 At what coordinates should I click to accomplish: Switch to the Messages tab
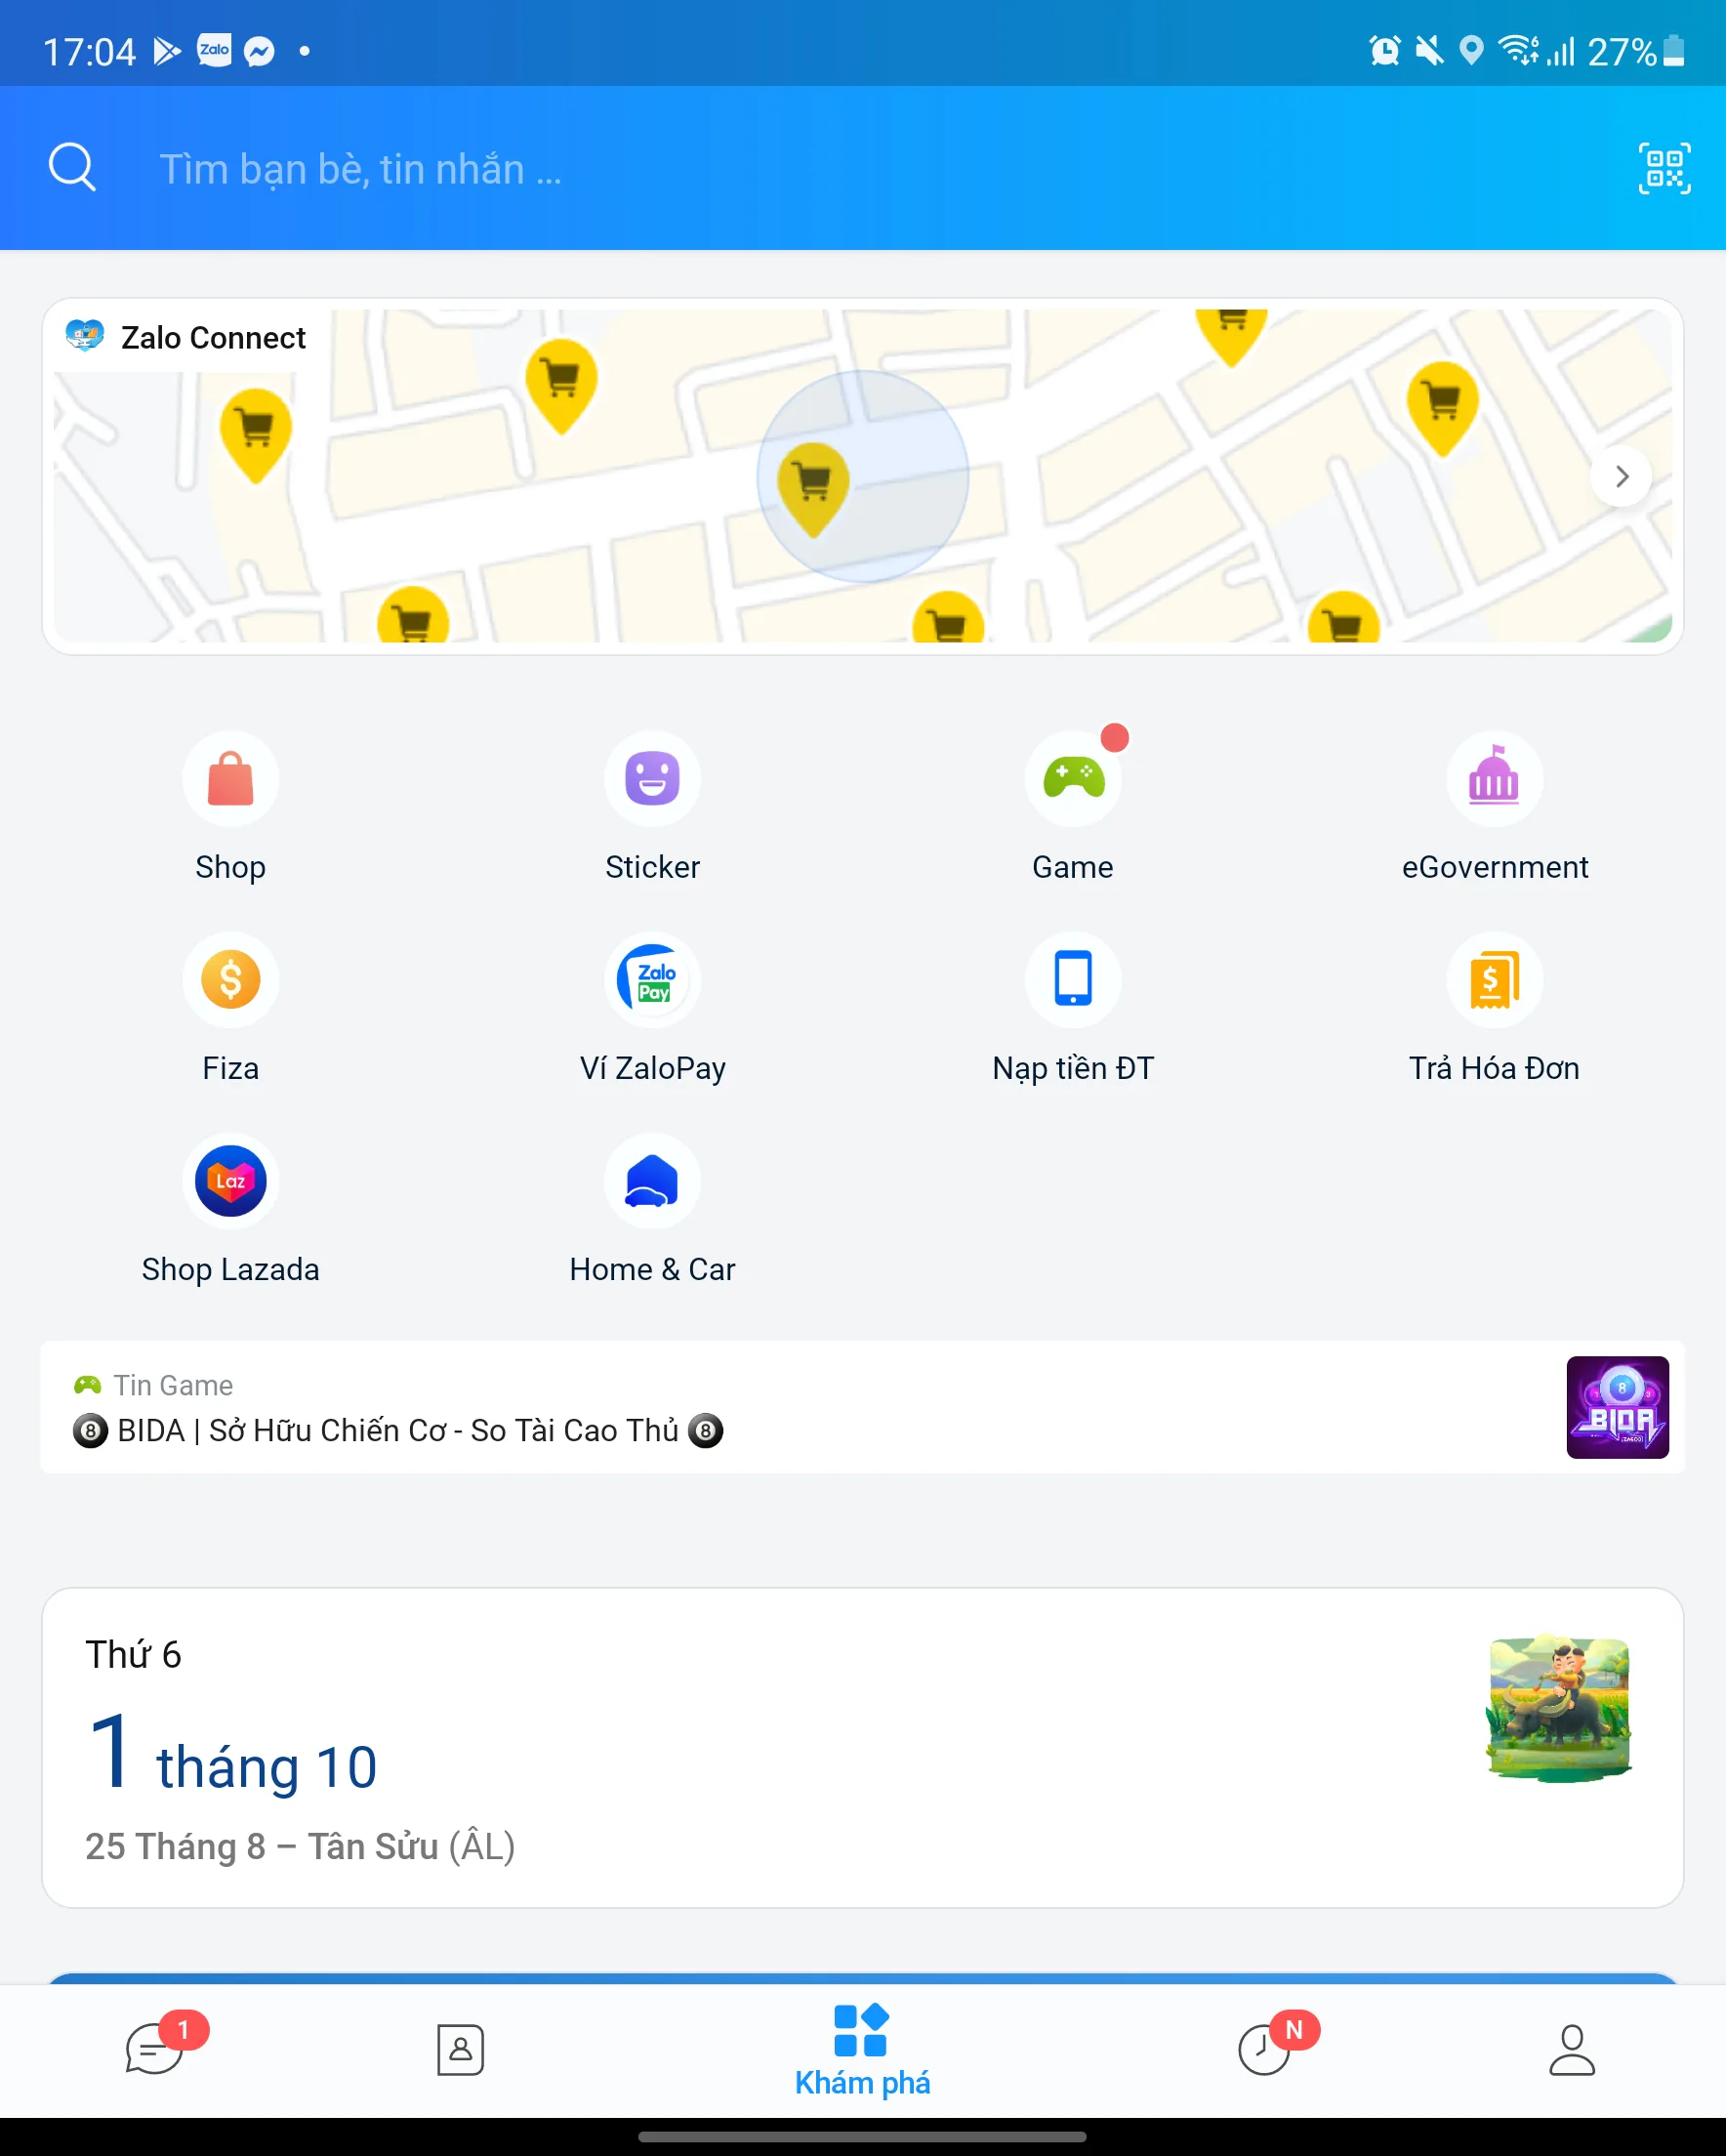click(155, 2049)
